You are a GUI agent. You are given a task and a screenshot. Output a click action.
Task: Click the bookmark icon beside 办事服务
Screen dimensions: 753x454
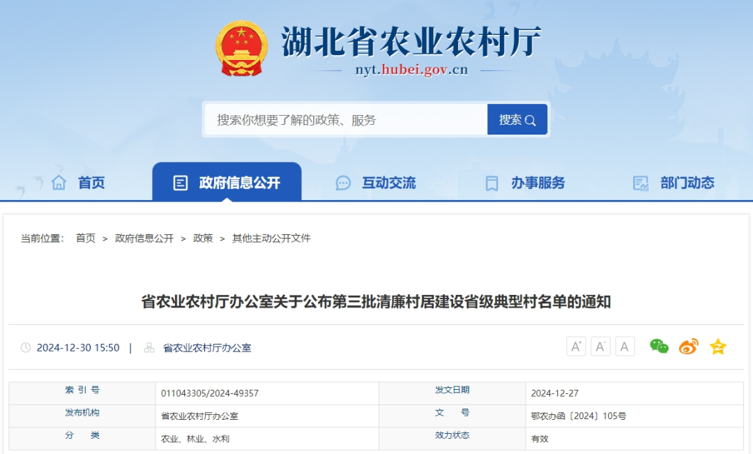click(492, 183)
